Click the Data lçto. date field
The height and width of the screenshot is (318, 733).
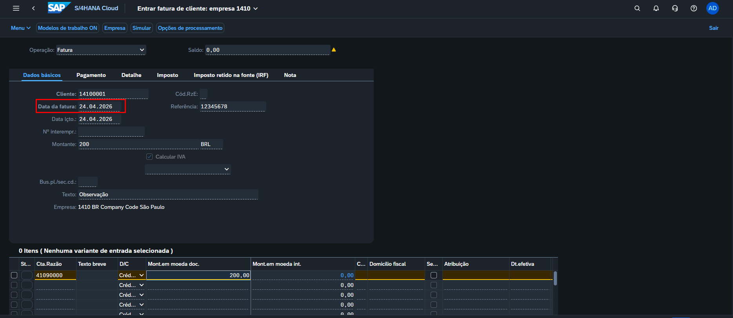(100, 119)
